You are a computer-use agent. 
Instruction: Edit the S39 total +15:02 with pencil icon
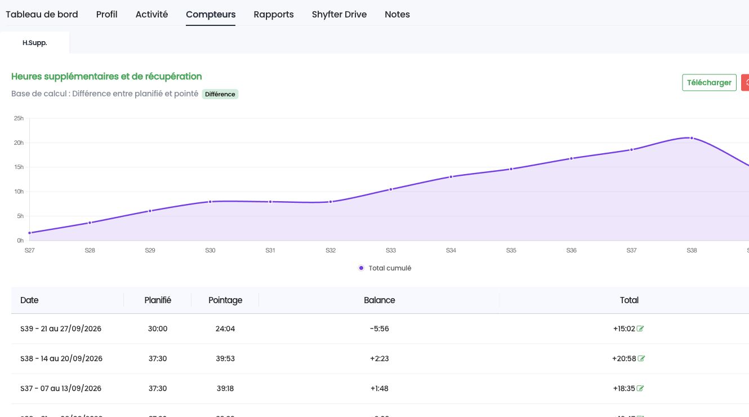click(640, 329)
